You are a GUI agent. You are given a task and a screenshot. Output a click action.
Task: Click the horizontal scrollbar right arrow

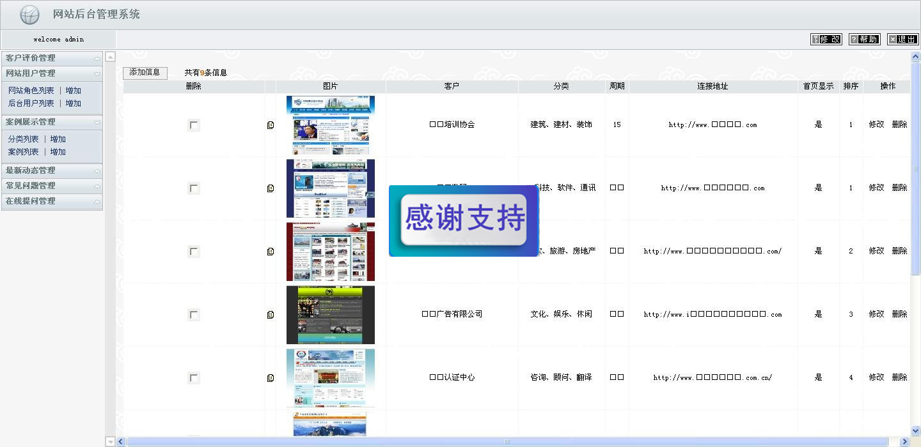(904, 441)
